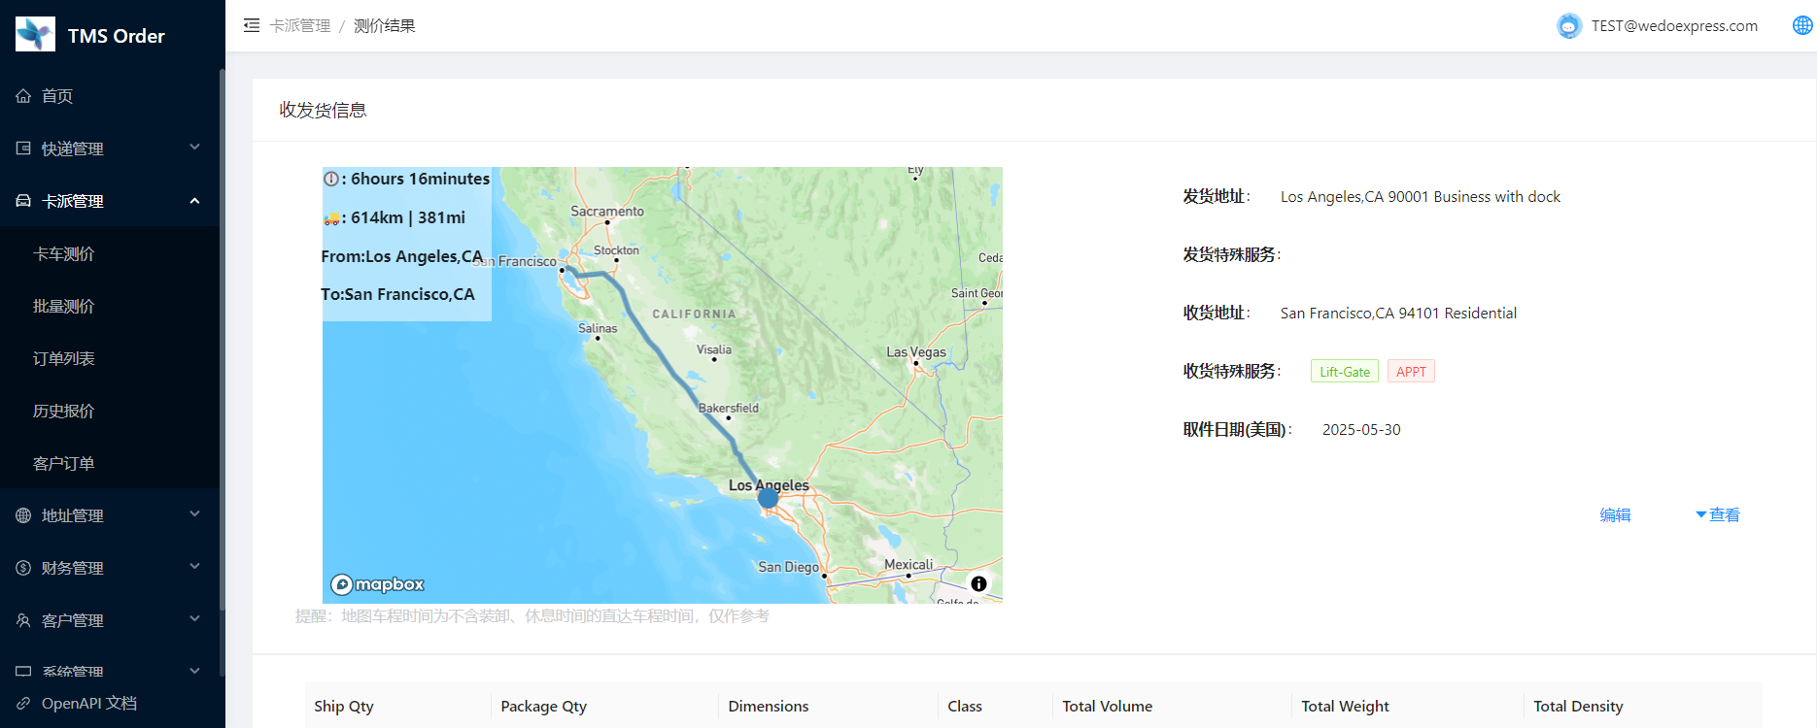Open the map info attribution icon
This screenshot has height=728, width=1817.
point(978,583)
